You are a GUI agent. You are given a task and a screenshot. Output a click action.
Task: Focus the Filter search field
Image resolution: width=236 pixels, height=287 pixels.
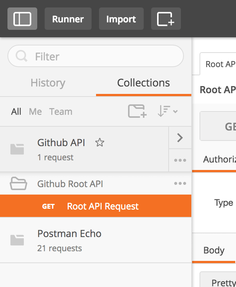pos(96,56)
